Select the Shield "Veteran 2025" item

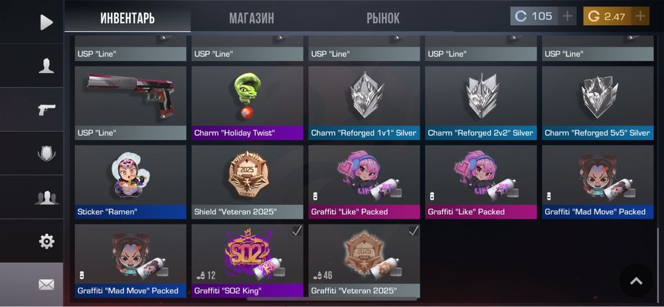click(x=247, y=182)
